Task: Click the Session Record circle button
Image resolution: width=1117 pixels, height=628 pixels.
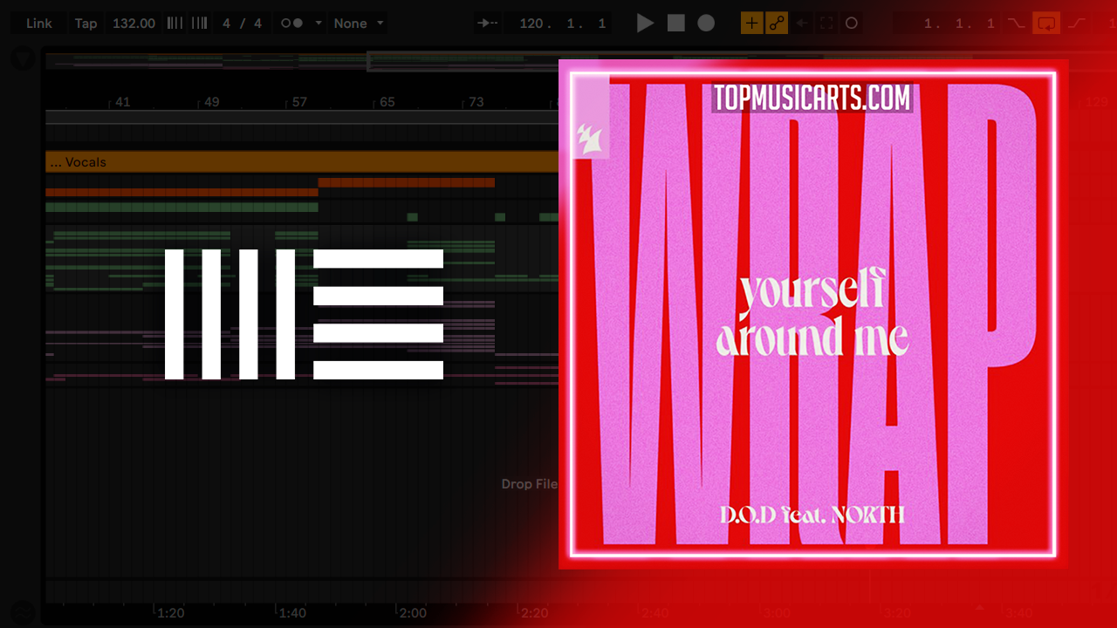Action: 852,24
